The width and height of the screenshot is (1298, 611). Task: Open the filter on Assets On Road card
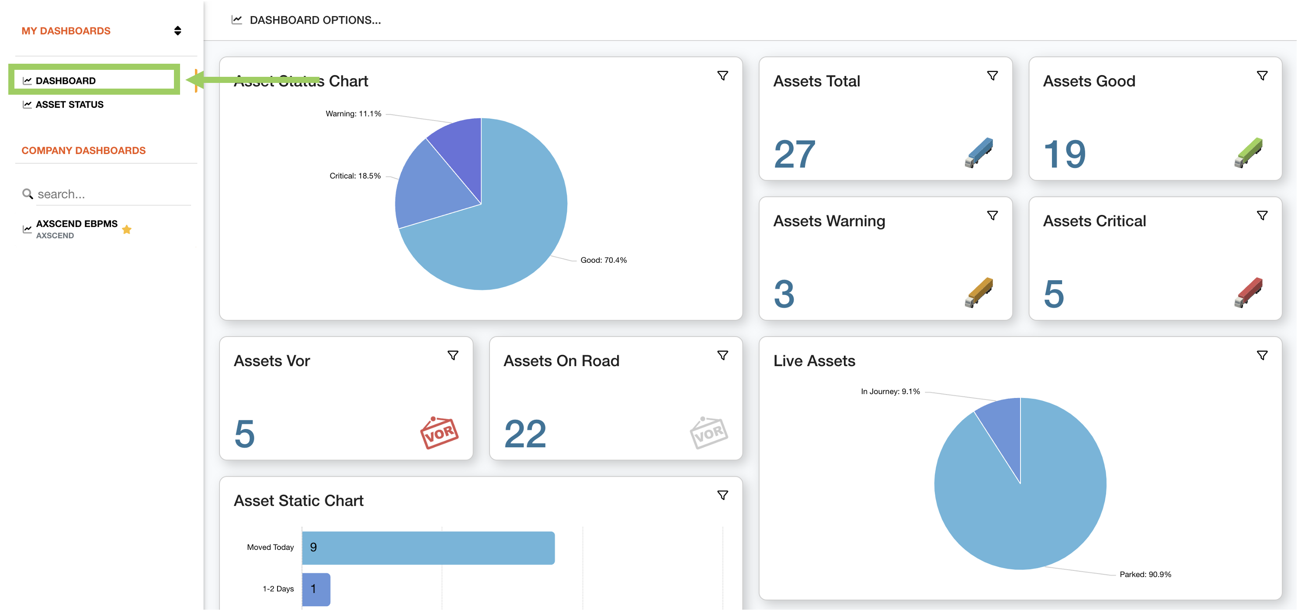(722, 355)
